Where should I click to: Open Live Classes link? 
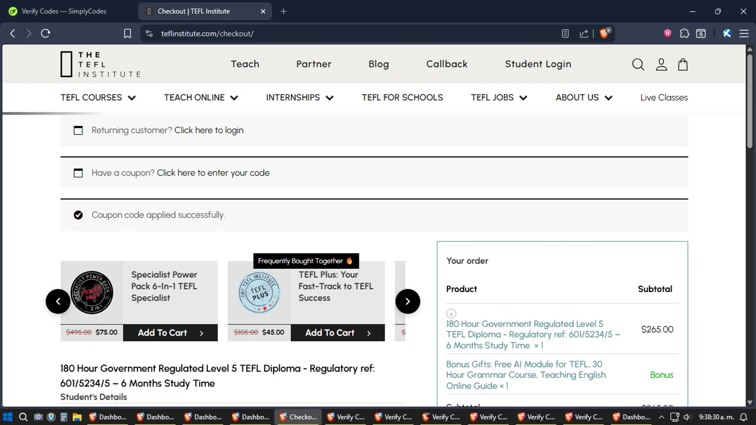click(x=664, y=98)
